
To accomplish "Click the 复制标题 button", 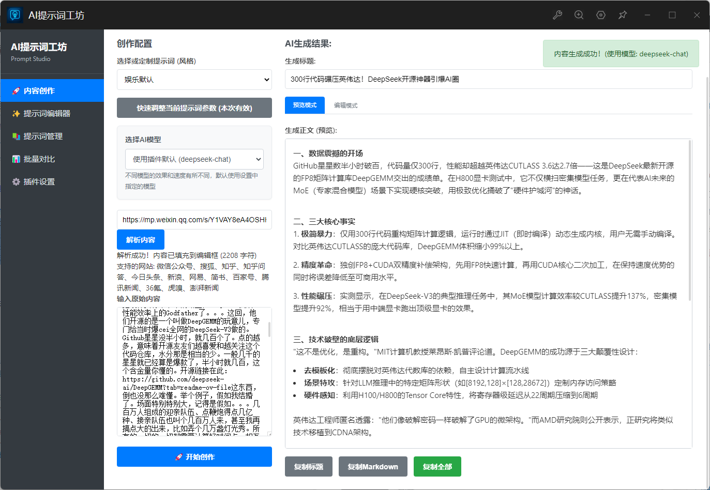I will (309, 467).
